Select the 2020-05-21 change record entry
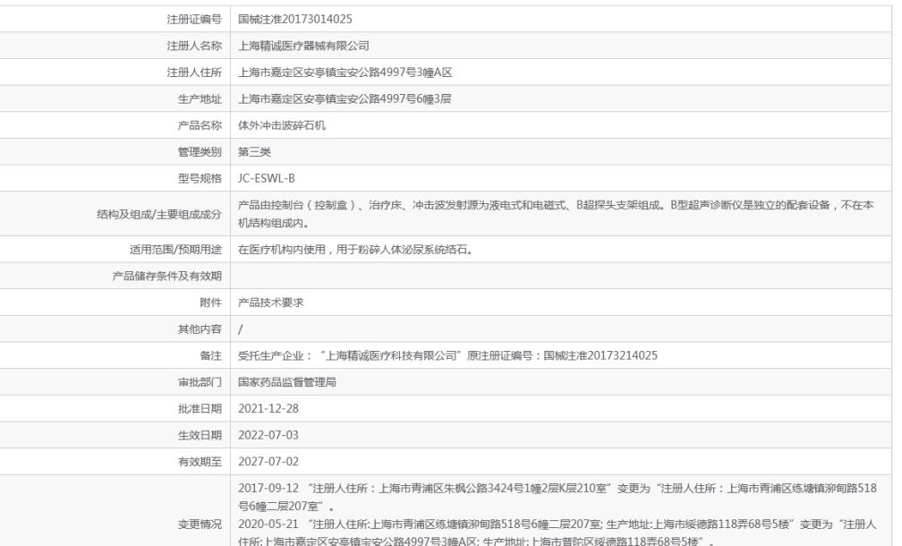 coord(557,532)
